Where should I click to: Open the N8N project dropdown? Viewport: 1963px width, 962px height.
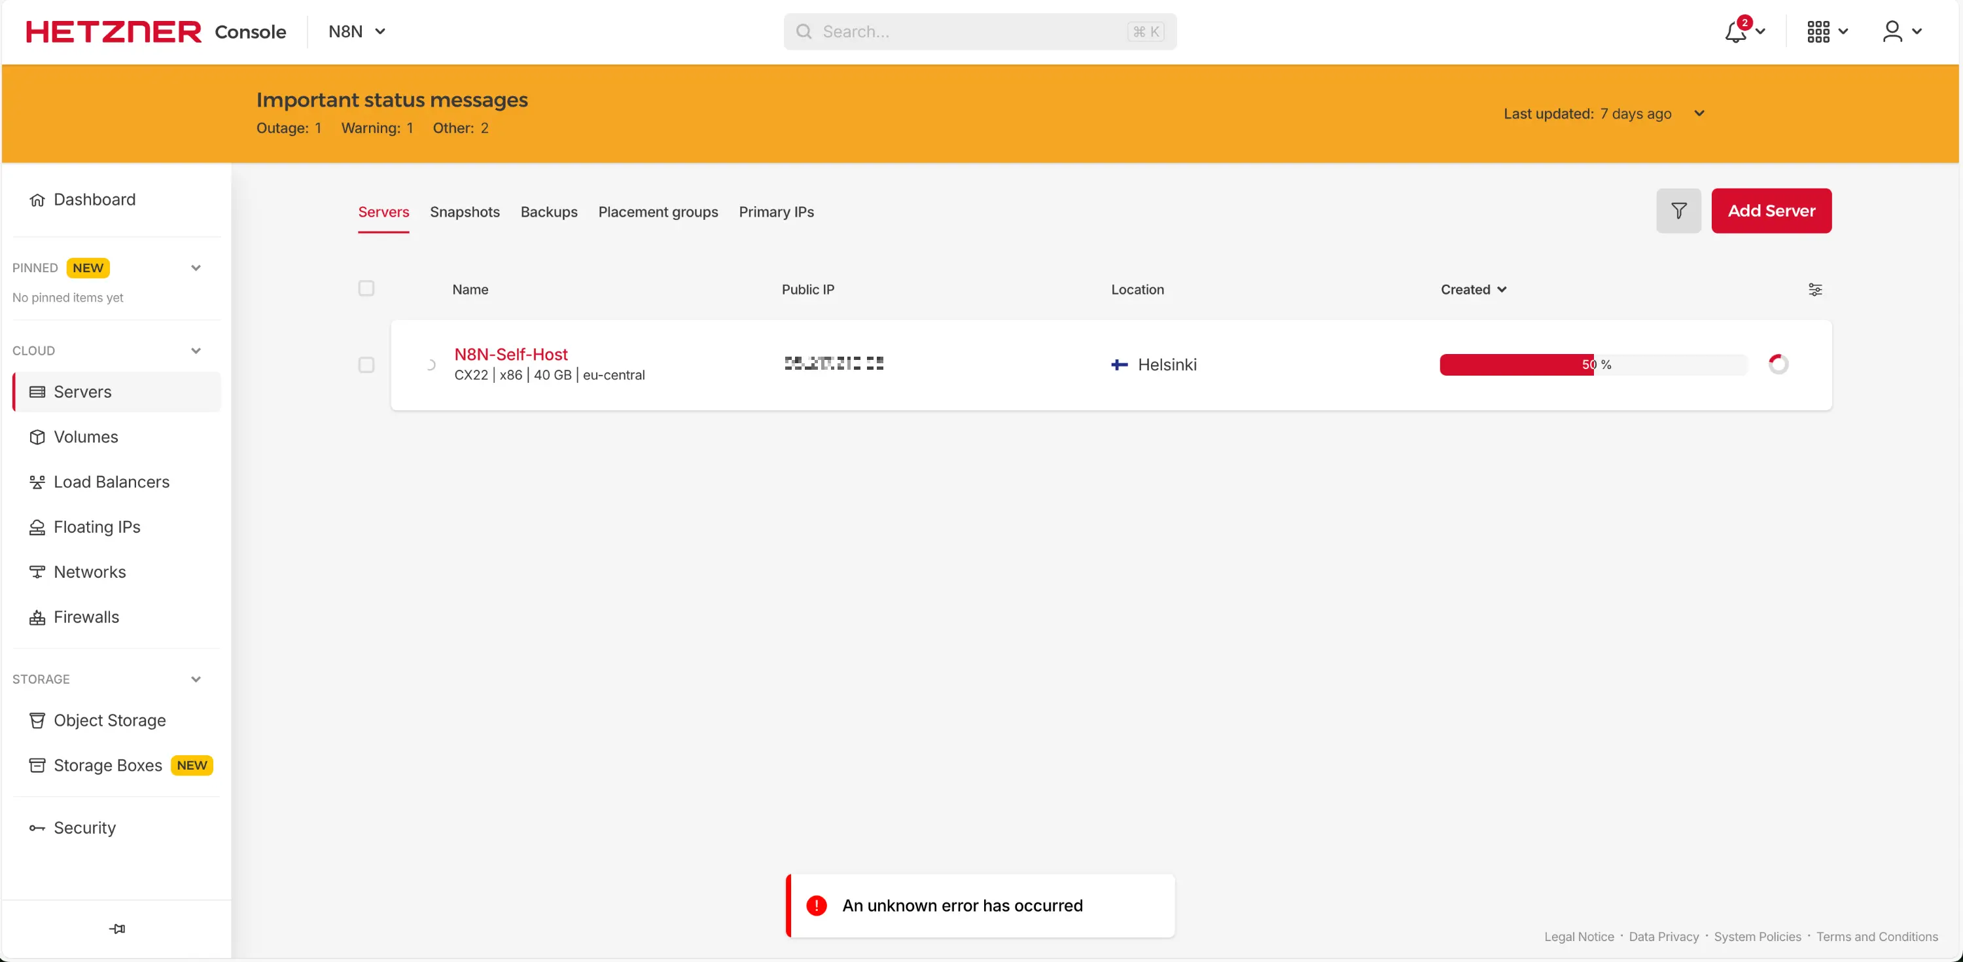point(357,32)
